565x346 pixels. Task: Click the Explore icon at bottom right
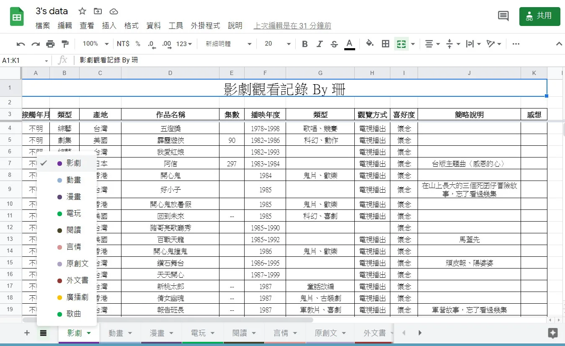[x=552, y=333]
